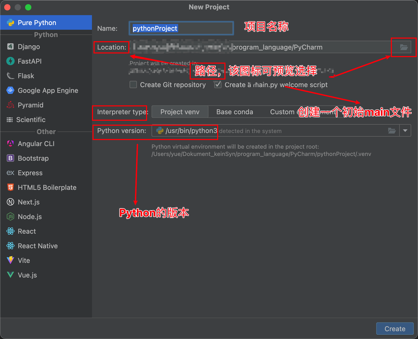Select React project type label
418x339 pixels.
tap(27, 231)
